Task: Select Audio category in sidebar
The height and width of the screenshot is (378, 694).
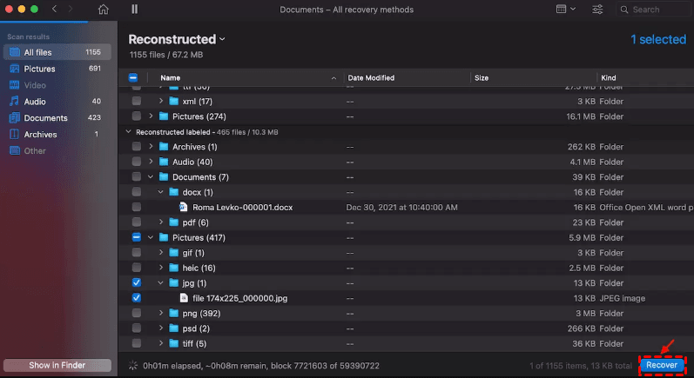Action: tap(35, 102)
